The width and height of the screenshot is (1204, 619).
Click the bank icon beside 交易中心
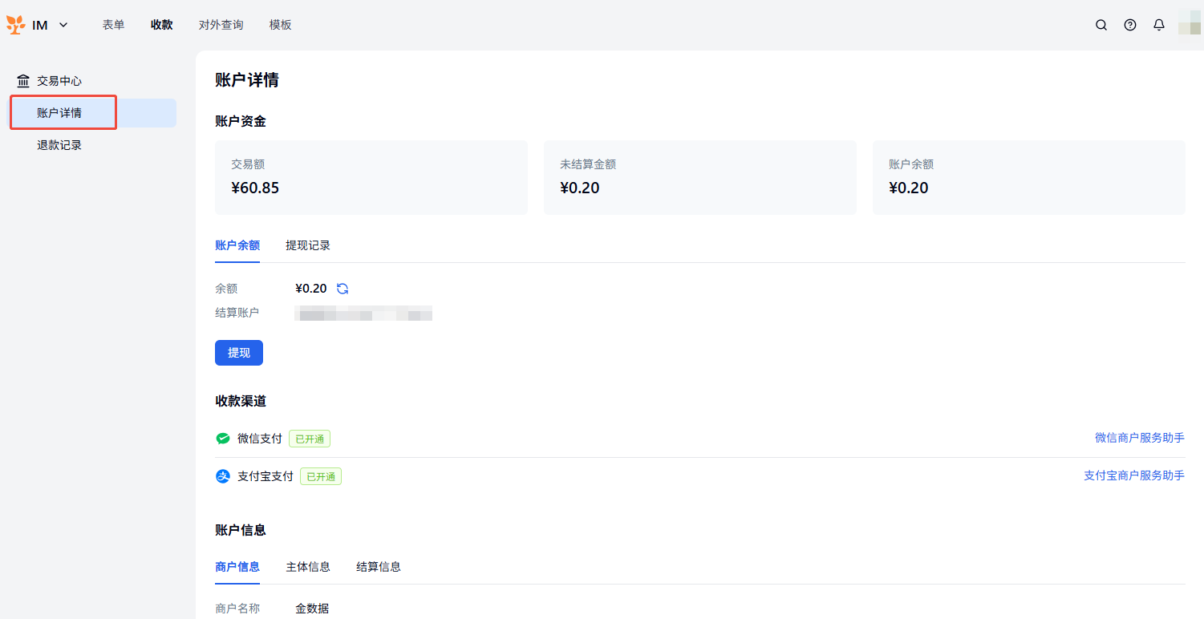tap(23, 81)
